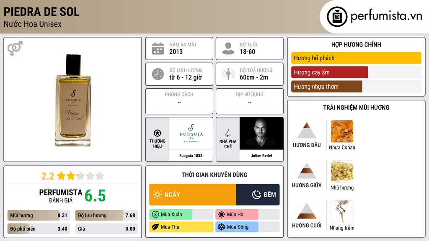Open the Nhũ hương note image
The width and height of the screenshot is (429, 241).
click(x=342, y=171)
